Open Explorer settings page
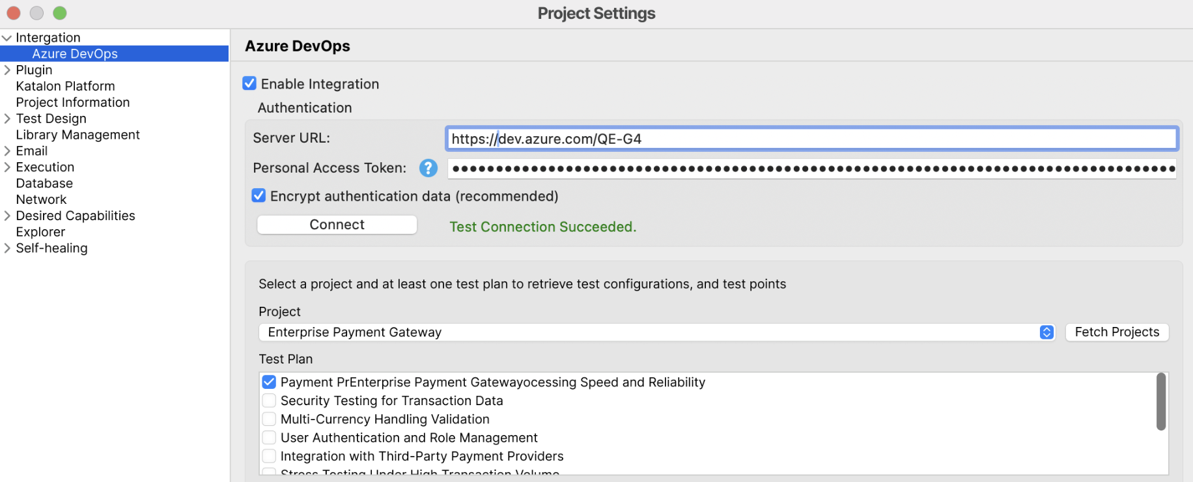 pyautogui.click(x=40, y=232)
